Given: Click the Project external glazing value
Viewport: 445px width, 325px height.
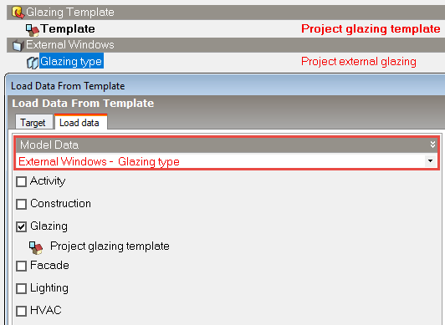Looking at the screenshot, I should click(x=359, y=62).
